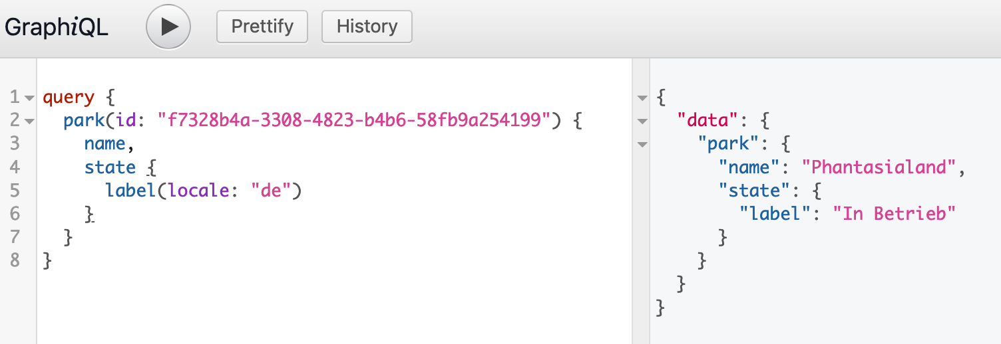Click the state field on line 4
The height and width of the screenshot is (344, 1001).
point(110,167)
